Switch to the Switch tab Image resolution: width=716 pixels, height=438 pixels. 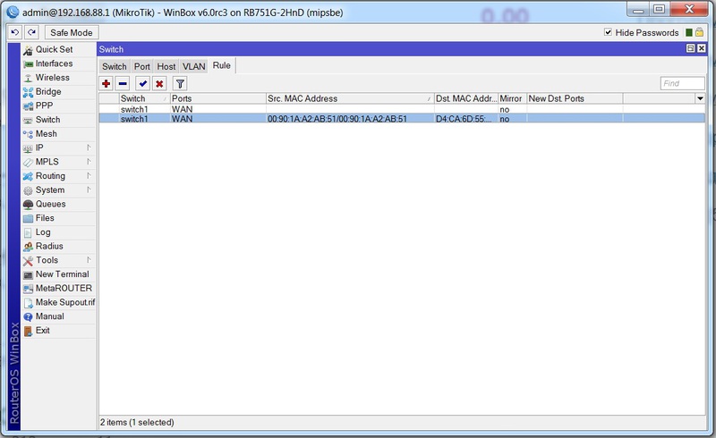(x=115, y=67)
